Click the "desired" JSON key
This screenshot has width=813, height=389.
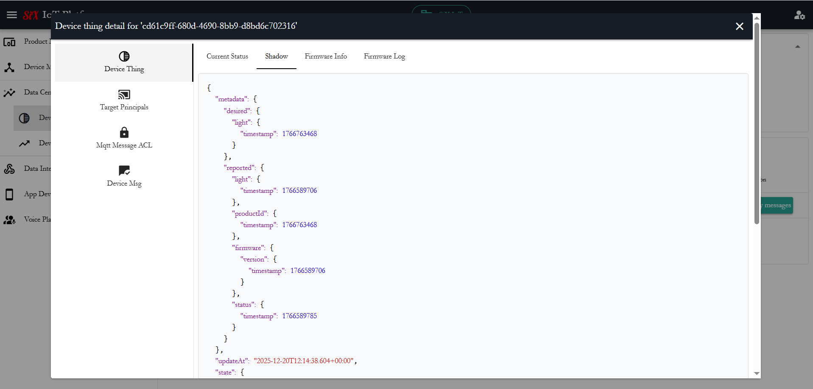(237, 111)
